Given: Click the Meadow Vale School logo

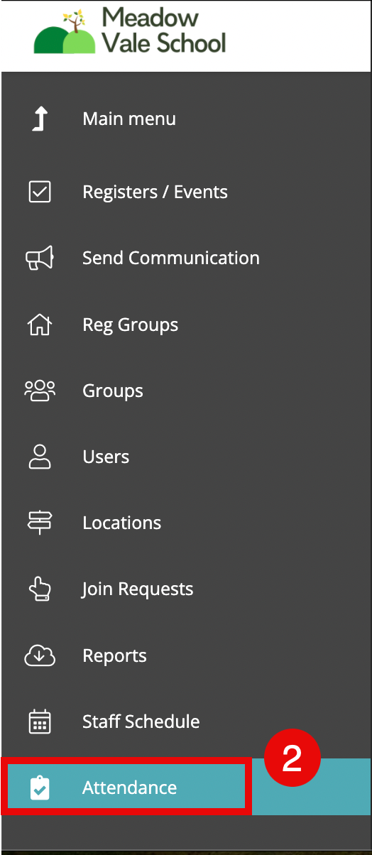Looking at the screenshot, I should pyautogui.click(x=130, y=31).
